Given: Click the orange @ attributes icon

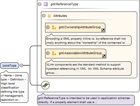Looking at the screenshot, I should coord(49,16).
